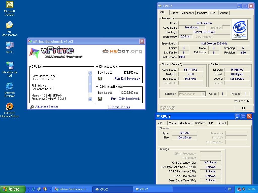Image resolution: width=258 pixels, height=193 pixels.
Task: Click the Mendocino Code Name field
Action: [192, 28]
